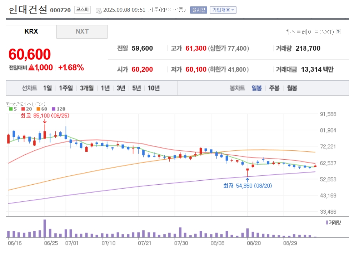
Task: Click the 최저 54,350 low marker arrow
Action: (247, 180)
